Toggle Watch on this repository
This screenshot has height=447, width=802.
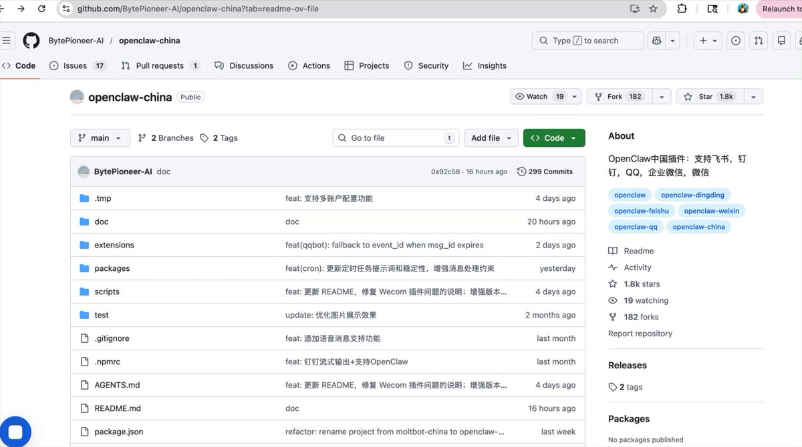click(x=539, y=97)
